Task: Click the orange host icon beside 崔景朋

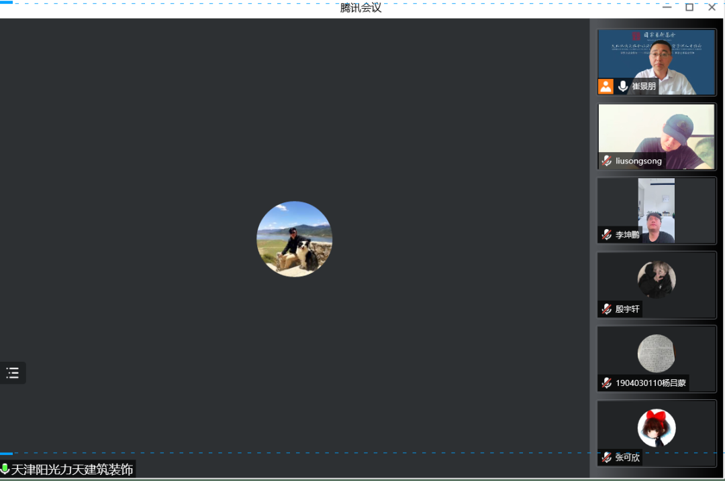Action: 606,86
